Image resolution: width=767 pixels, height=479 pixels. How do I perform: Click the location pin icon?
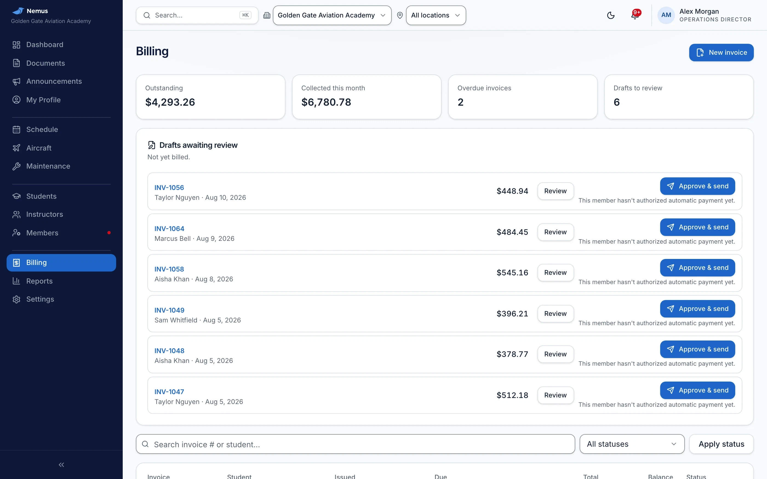pos(400,15)
